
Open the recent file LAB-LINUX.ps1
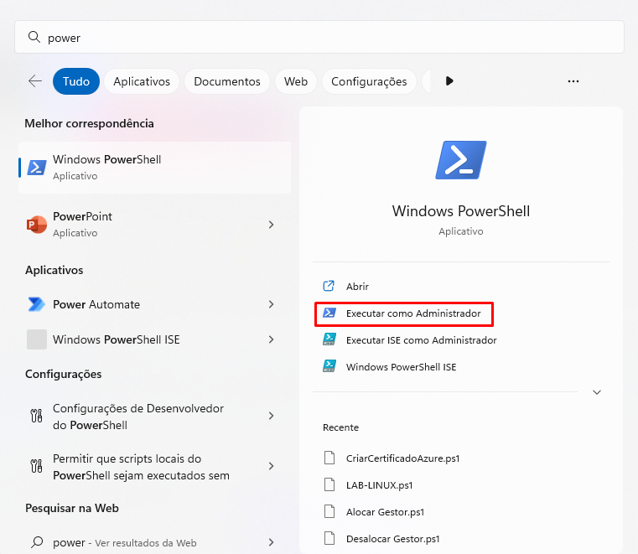click(379, 485)
